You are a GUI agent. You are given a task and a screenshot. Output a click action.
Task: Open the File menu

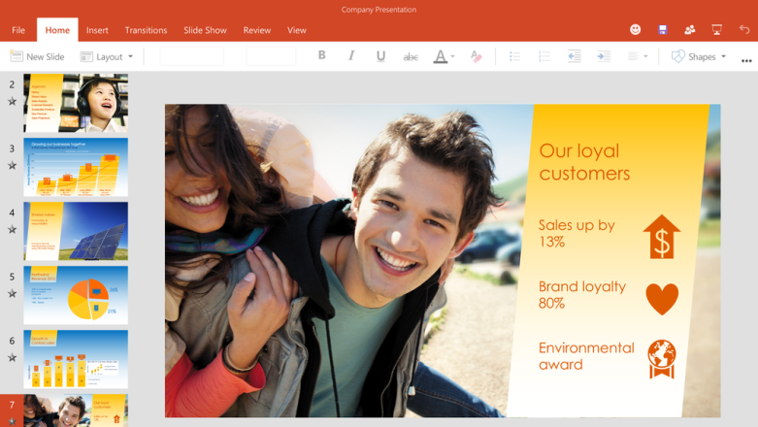(x=18, y=30)
